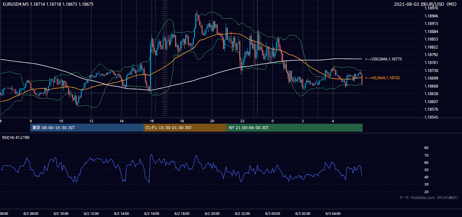Viewport: 462px width, 217px height.
Task: Click RSI scale value 70
Action: pos(426,155)
